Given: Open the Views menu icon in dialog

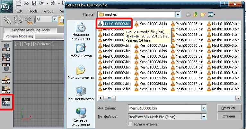Looking at the screenshot, I should pyautogui.click(x=210, y=14).
